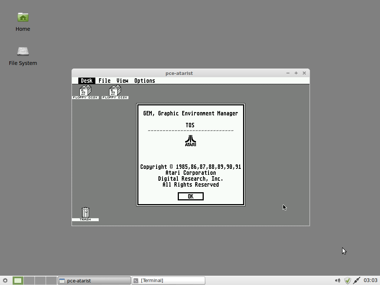Image resolution: width=380 pixels, height=285 pixels.
Task: Click the Copyright 1985 line
Action: [x=191, y=167]
